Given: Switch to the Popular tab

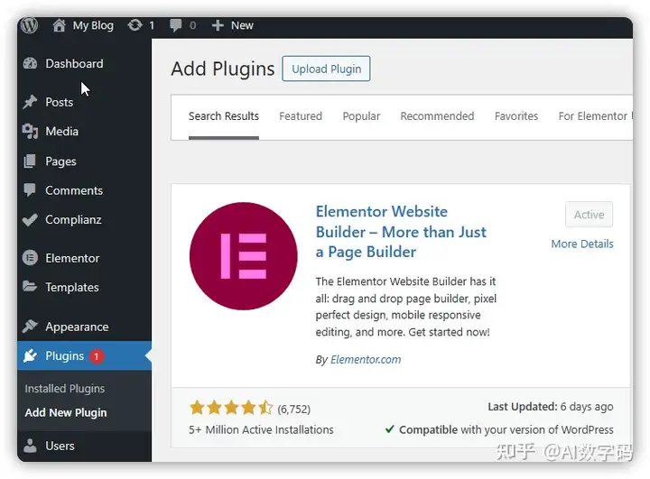Looking at the screenshot, I should tap(361, 116).
